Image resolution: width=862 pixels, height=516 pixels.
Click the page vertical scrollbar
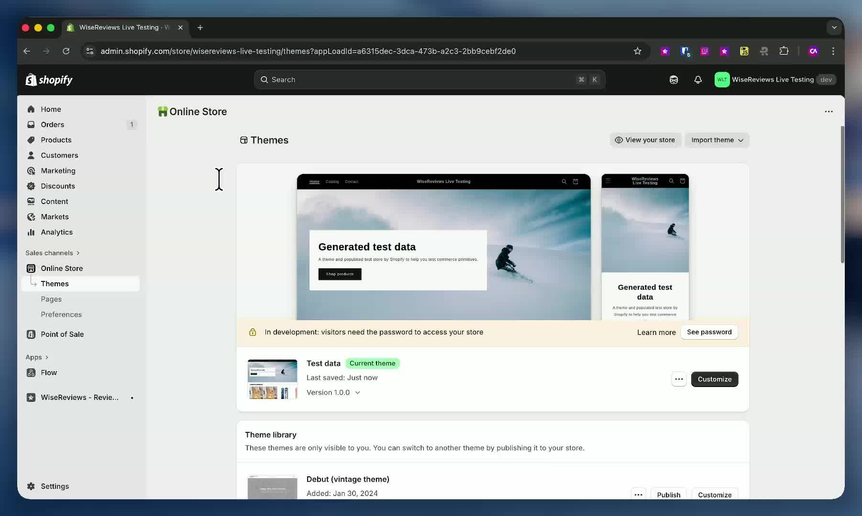click(842, 194)
